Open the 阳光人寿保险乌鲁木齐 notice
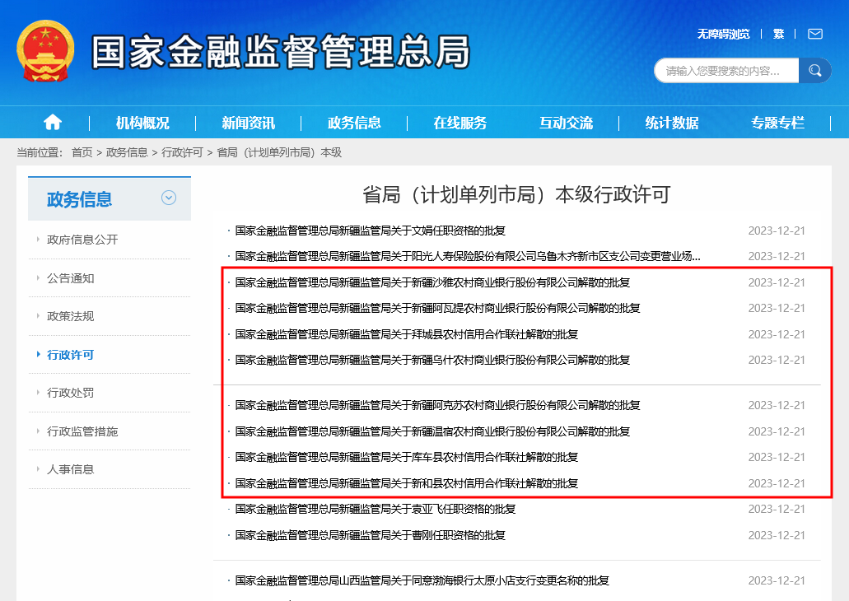This screenshot has width=849, height=601. pos(468,256)
